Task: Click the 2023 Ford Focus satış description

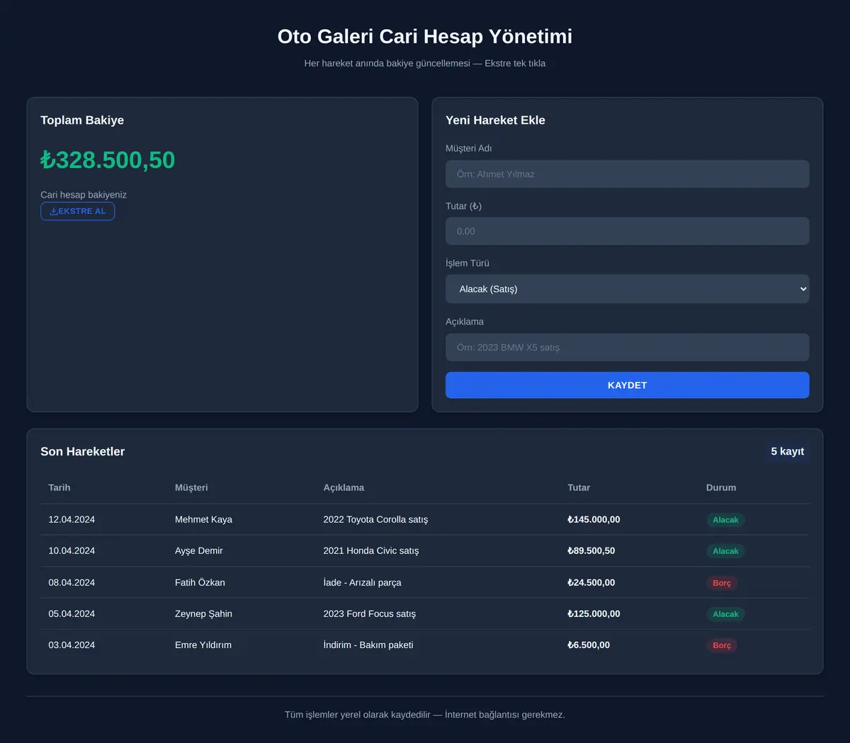Action: click(x=370, y=613)
